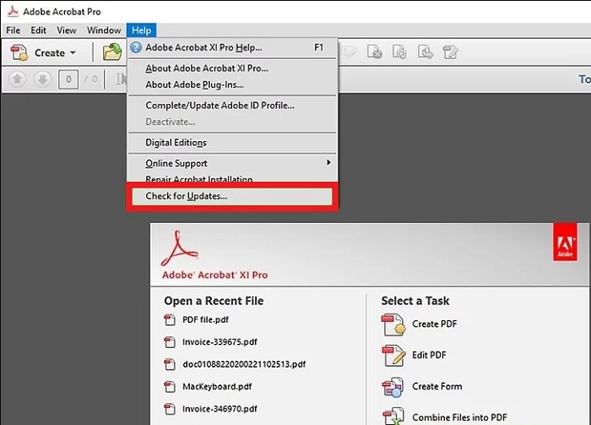Image resolution: width=591 pixels, height=425 pixels.
Task: Open the Window menu
Action: pyautogui.click(x=104, y=30)
